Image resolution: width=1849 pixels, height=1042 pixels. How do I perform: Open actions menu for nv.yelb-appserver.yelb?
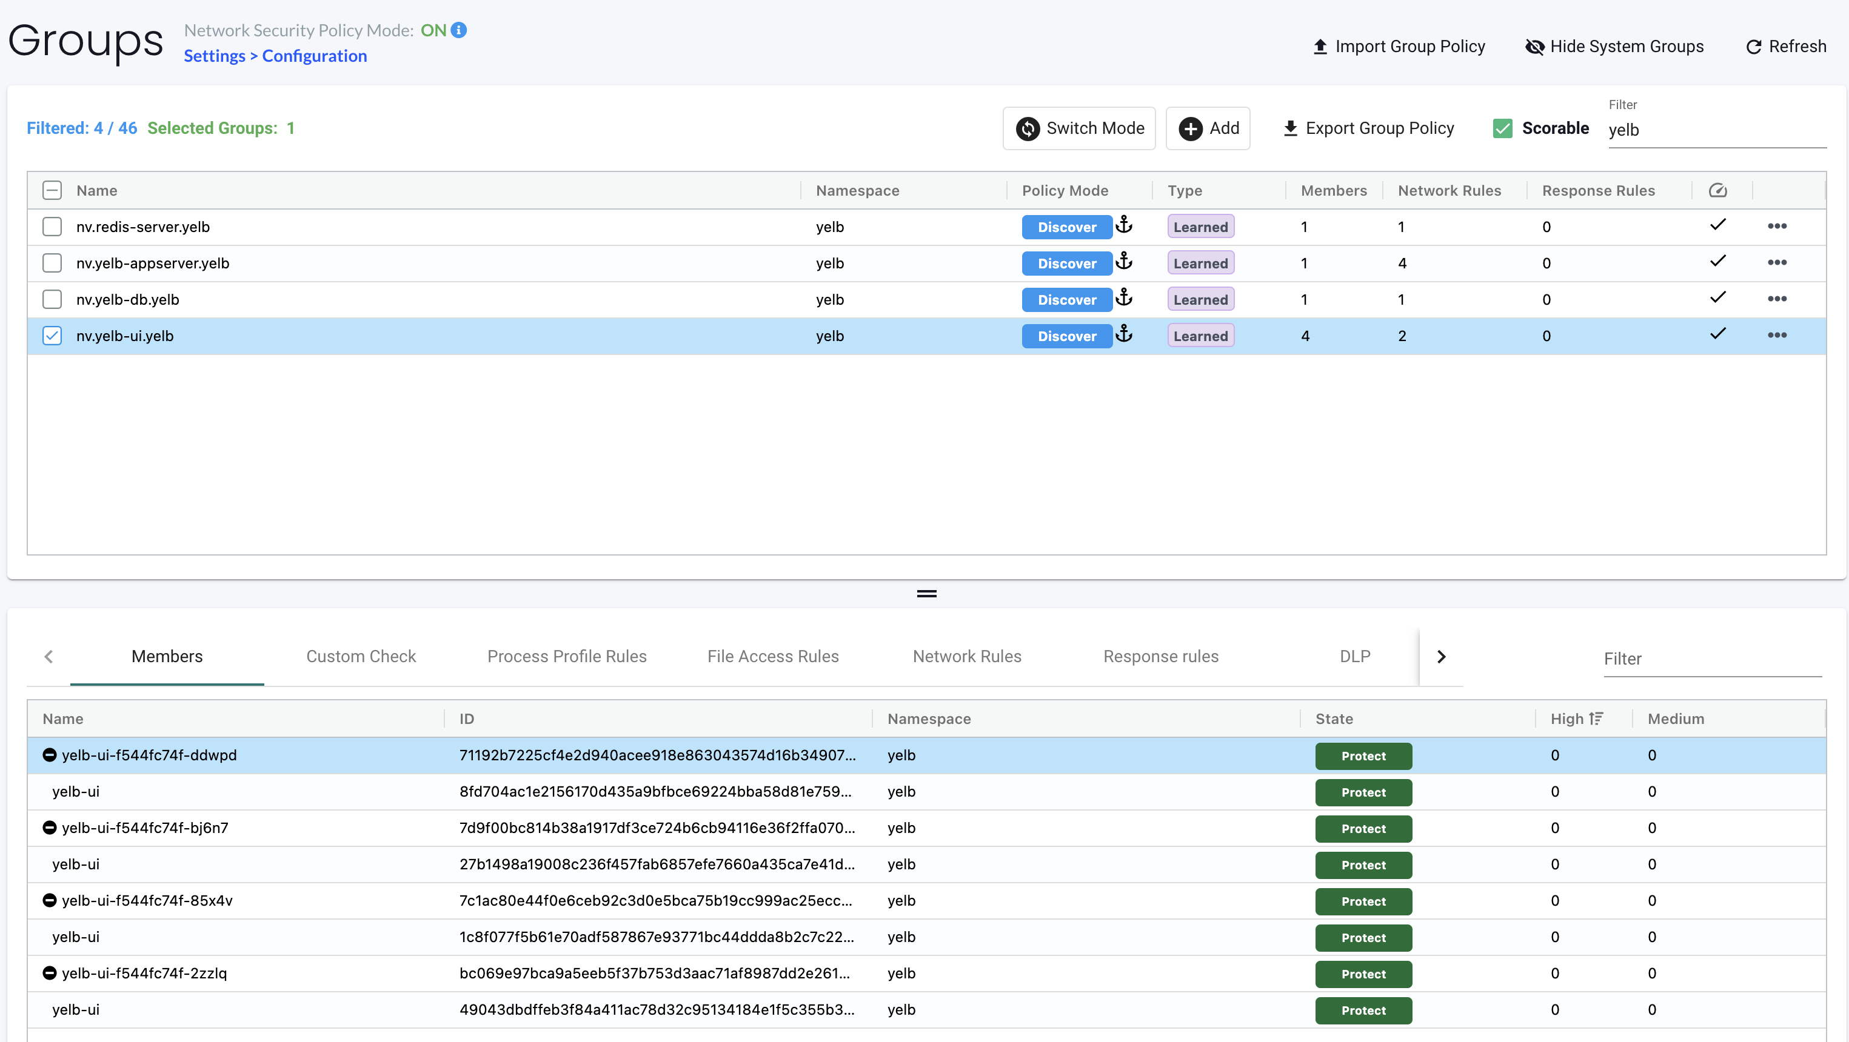[x=1777, y=262]
